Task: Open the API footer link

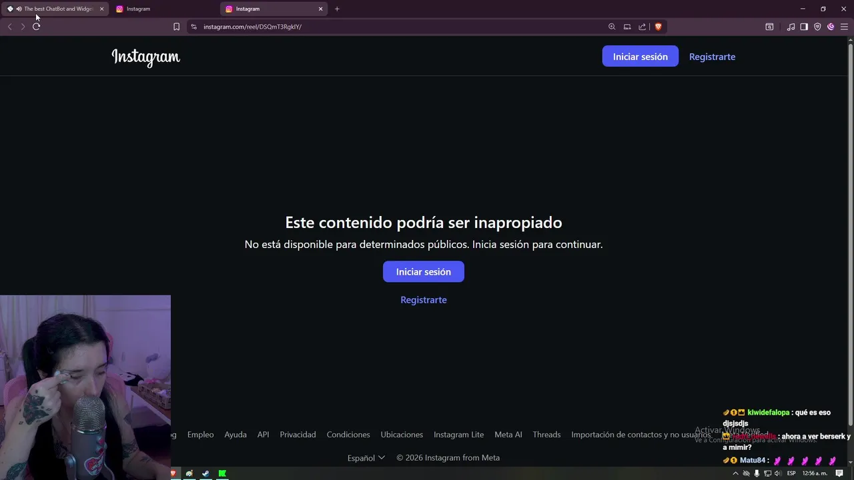Action: 263,435
